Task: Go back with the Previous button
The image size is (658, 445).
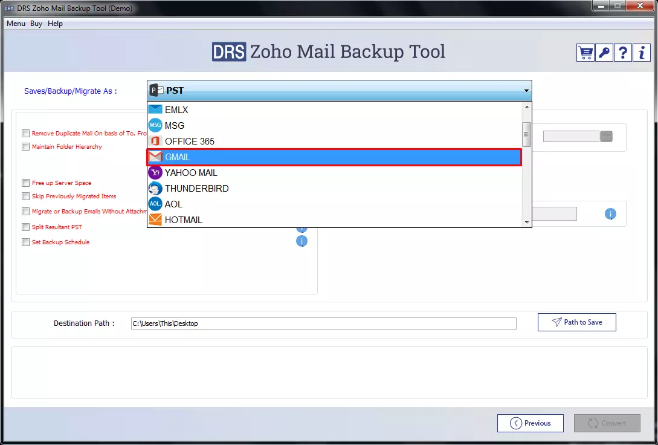Action: click(531, 423)
